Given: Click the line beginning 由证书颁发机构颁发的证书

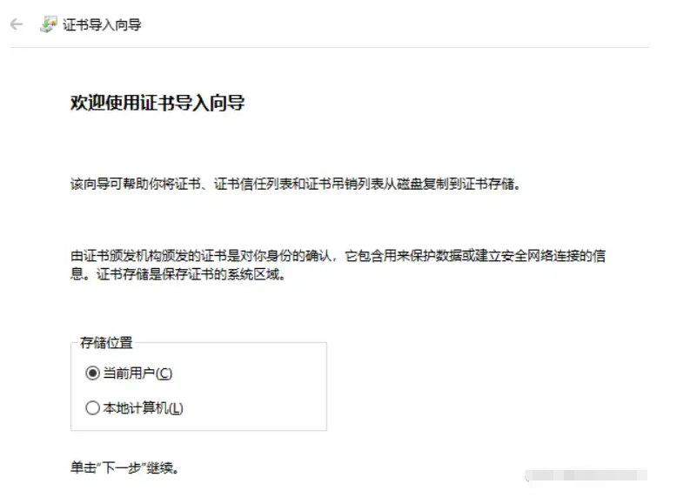Looking at the screenshot, I should tap(338, 256).
